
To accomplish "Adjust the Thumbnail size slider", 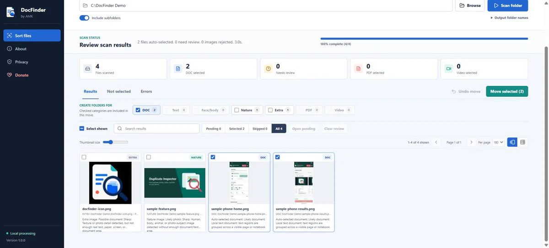I will [115, 142].
